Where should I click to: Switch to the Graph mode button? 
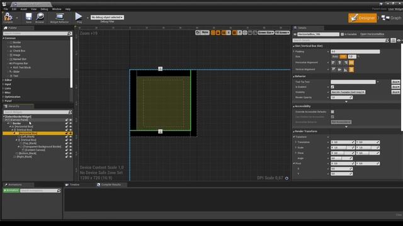(391, 18)
